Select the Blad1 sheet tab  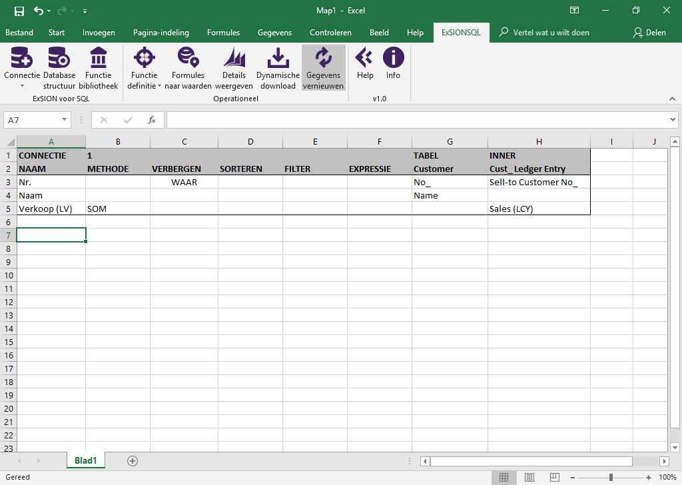coord(85,460)
